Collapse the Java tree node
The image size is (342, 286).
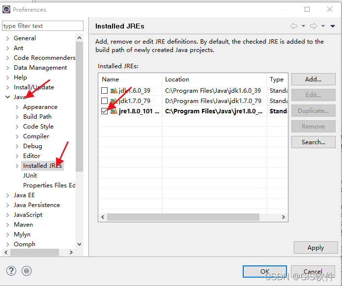point(8,97)
